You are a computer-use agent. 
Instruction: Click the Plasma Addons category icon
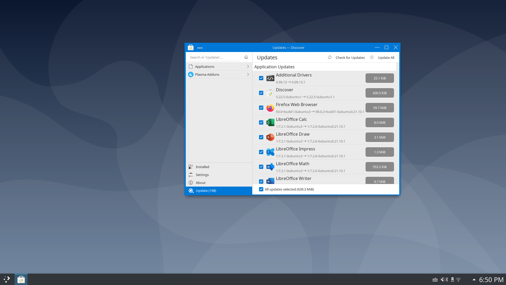coord(191,74)
